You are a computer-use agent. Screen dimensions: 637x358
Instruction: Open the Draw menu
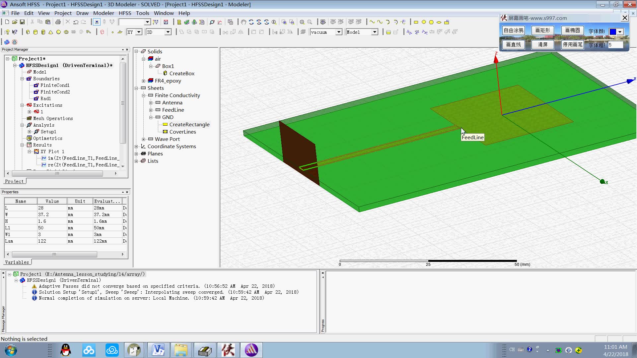click(82, 13)
